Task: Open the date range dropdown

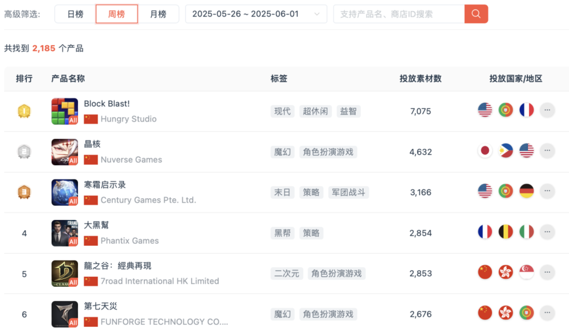Action: [x=256, y=14]
